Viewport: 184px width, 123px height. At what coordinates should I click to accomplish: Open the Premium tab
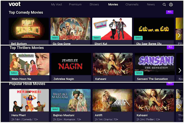coord(75,4)
